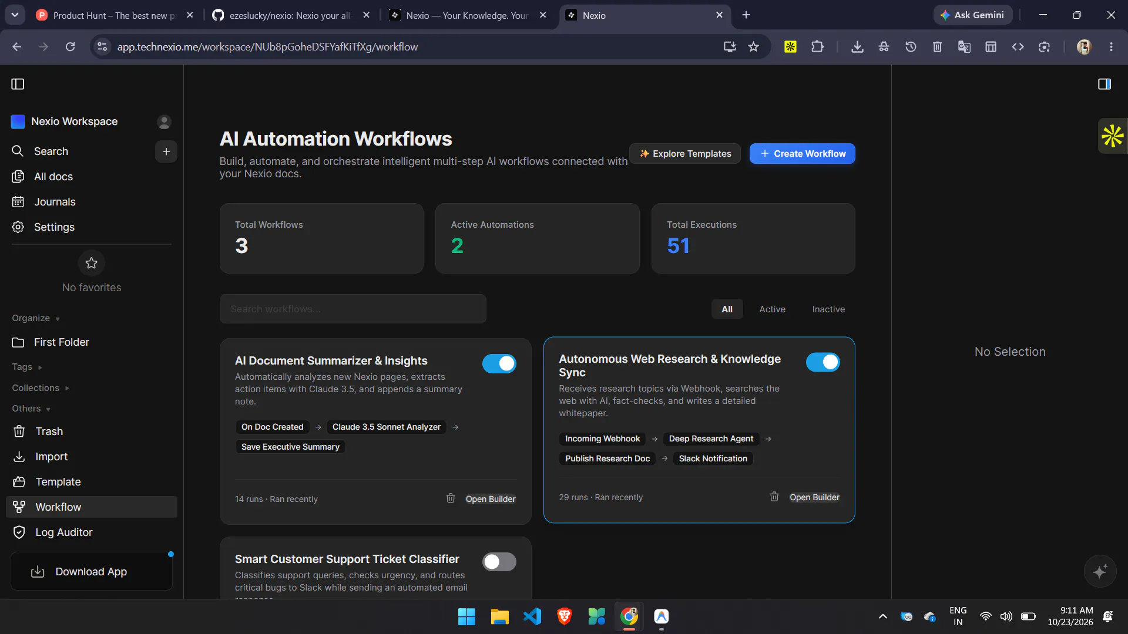The image size is (1128, 634).
Task: Expand the Collections section
Action: pyautogui.click(x=41, y=388)
